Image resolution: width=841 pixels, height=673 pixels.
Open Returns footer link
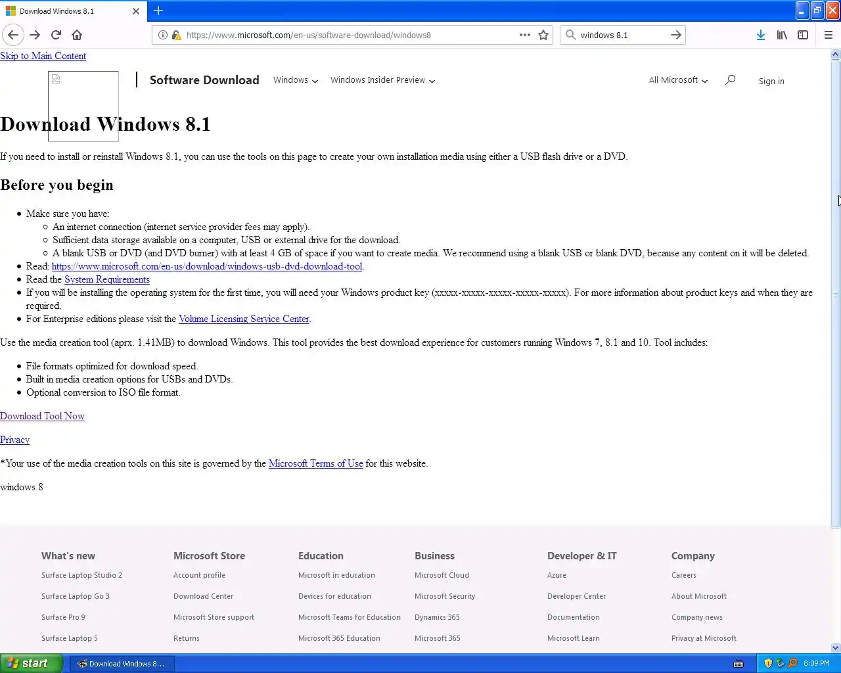(187, 638)
